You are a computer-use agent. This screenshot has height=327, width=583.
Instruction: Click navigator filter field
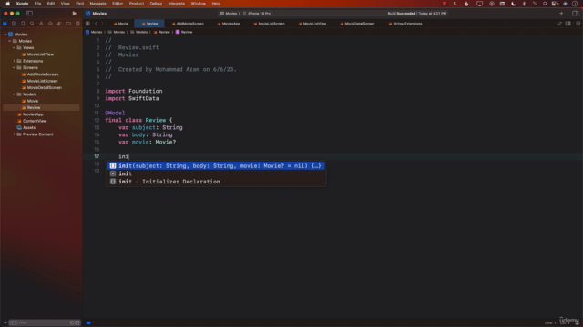tap(45, 322)
